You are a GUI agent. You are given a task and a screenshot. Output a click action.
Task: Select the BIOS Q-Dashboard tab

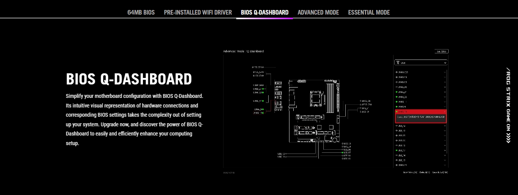point(264,12)
